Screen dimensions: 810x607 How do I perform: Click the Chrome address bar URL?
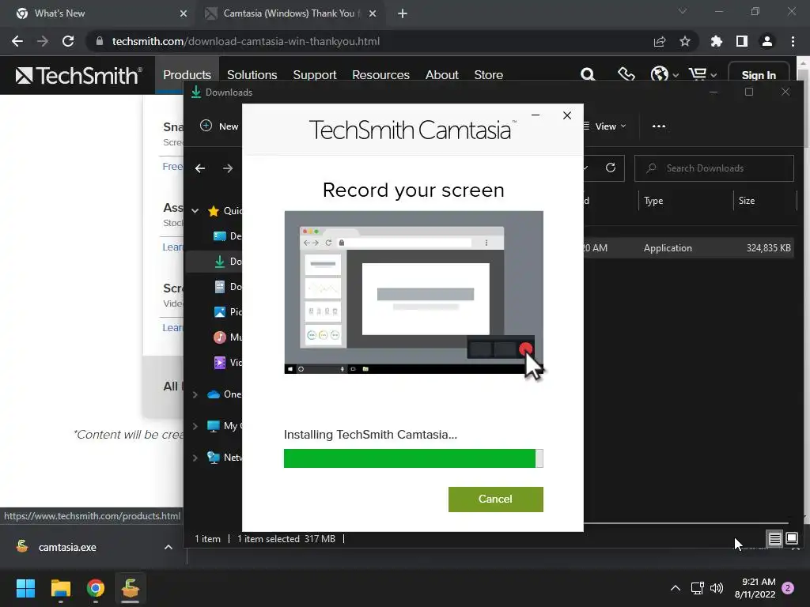(246, 41)
